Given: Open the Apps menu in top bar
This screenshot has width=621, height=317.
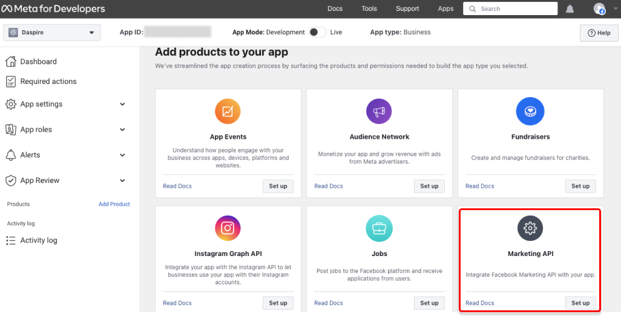Looking at the screenshot, I should [445, 8].
